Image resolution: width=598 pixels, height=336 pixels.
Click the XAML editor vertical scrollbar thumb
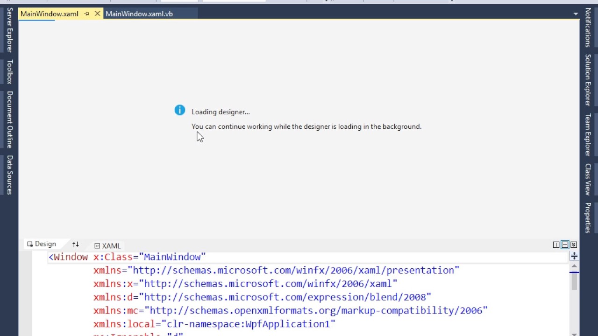coord(574,281)
